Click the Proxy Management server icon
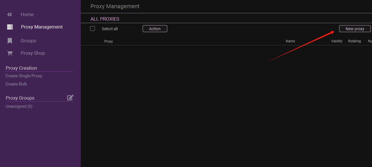372x167 pixels. point(10,27)
